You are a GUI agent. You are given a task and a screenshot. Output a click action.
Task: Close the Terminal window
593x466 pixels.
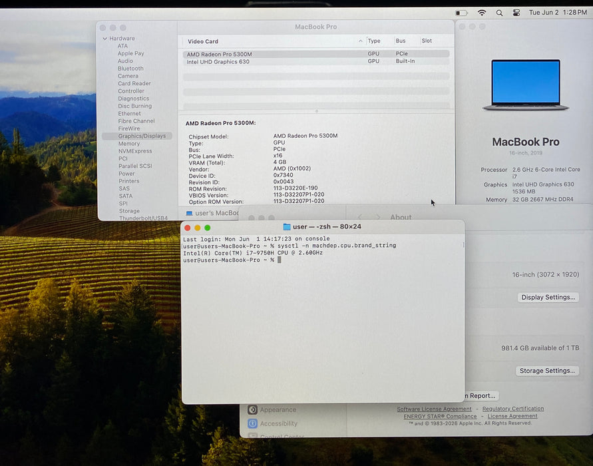tap(187, 228)
